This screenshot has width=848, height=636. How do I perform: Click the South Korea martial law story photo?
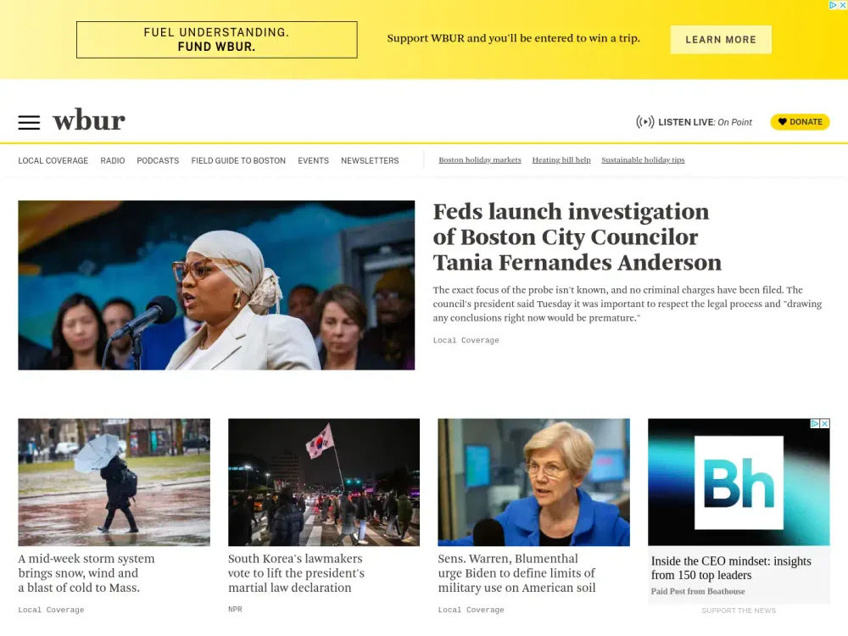pyautogui.click(x=323, y=482)
